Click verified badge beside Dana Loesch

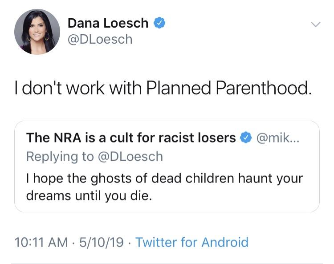(x=159, y=23)
